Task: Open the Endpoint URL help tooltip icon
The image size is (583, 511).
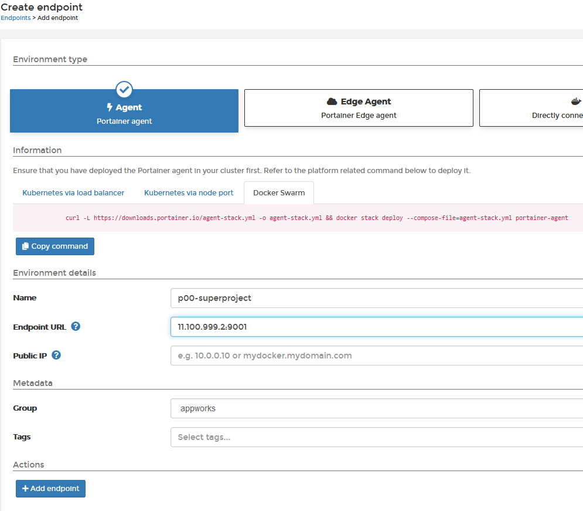Action: coord(76,326)
